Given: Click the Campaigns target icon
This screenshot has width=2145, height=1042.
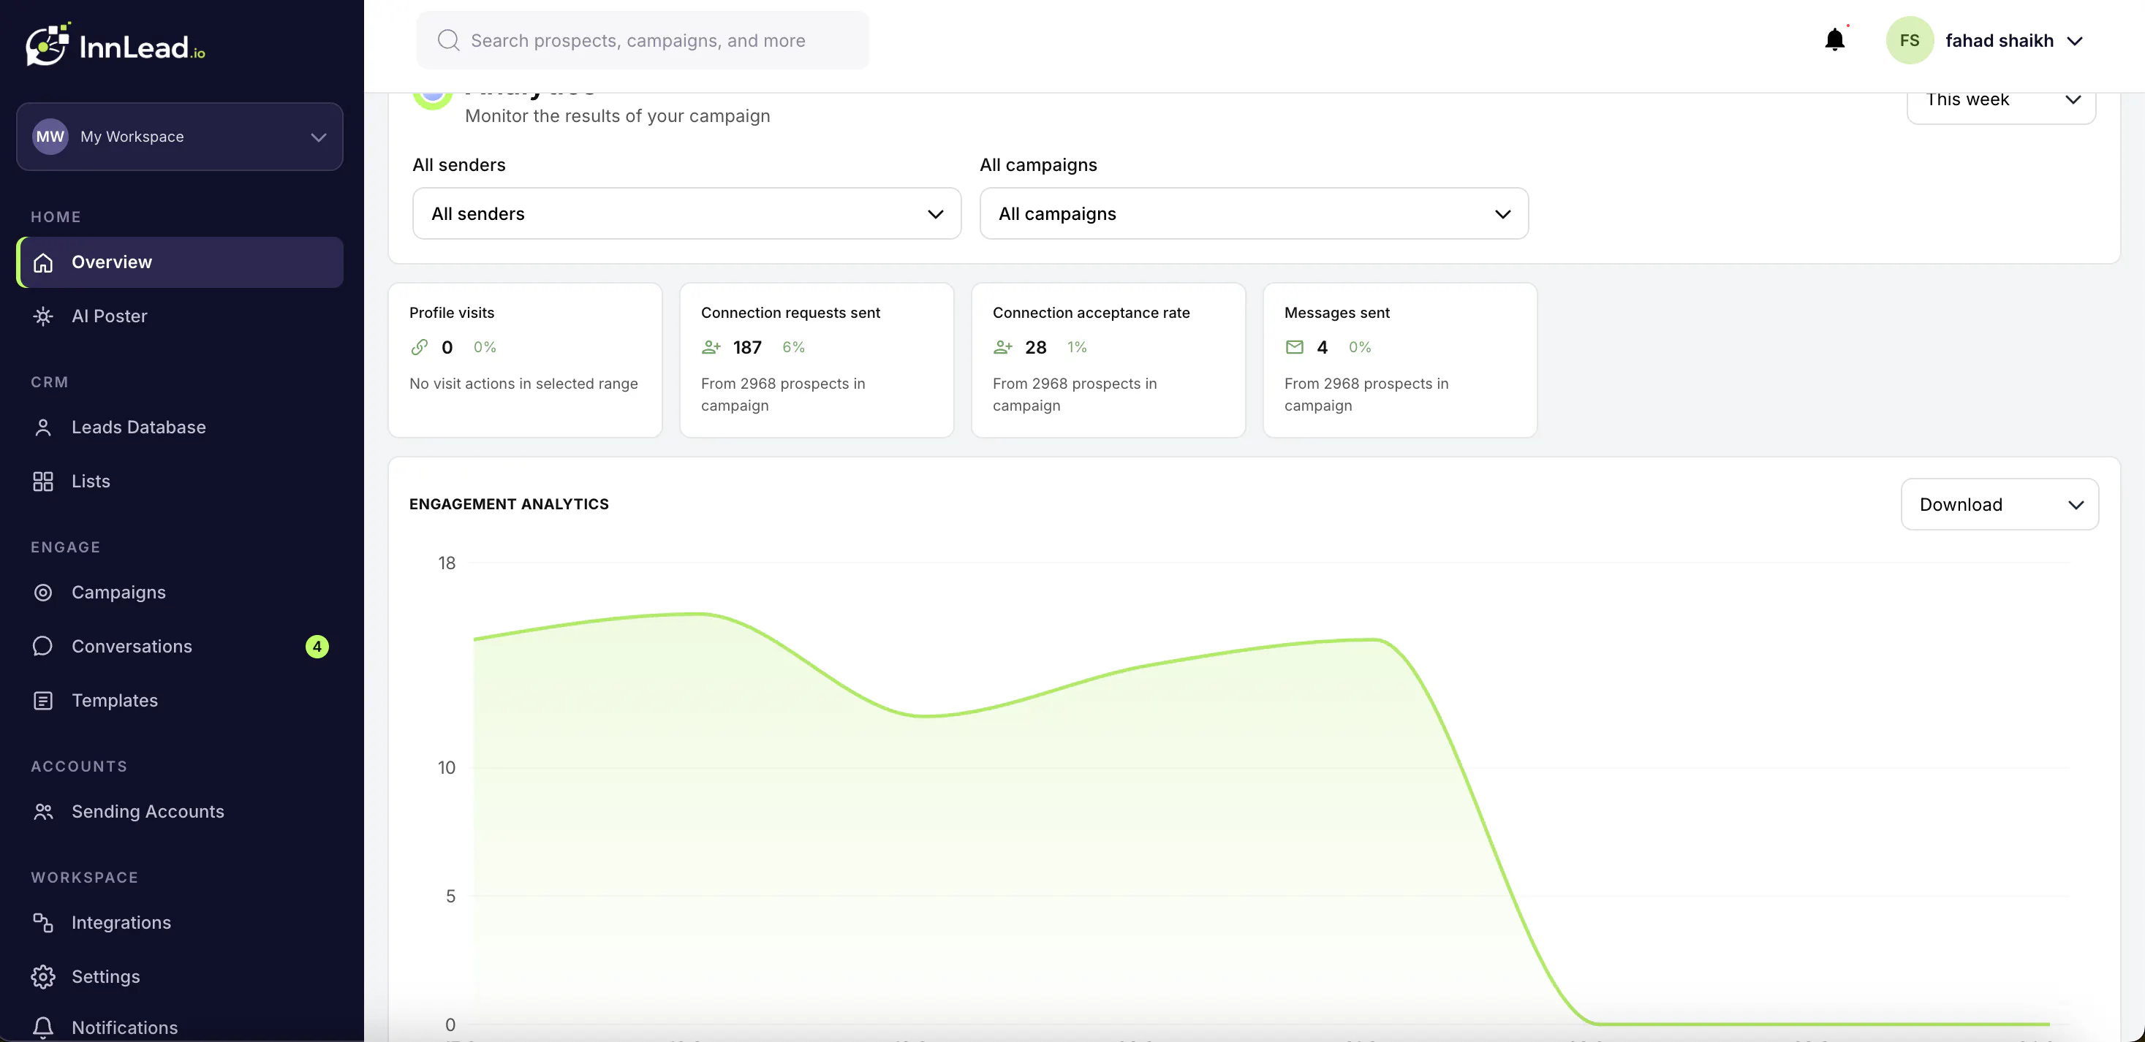Looking at the screenshot, I should coord(43,592).
